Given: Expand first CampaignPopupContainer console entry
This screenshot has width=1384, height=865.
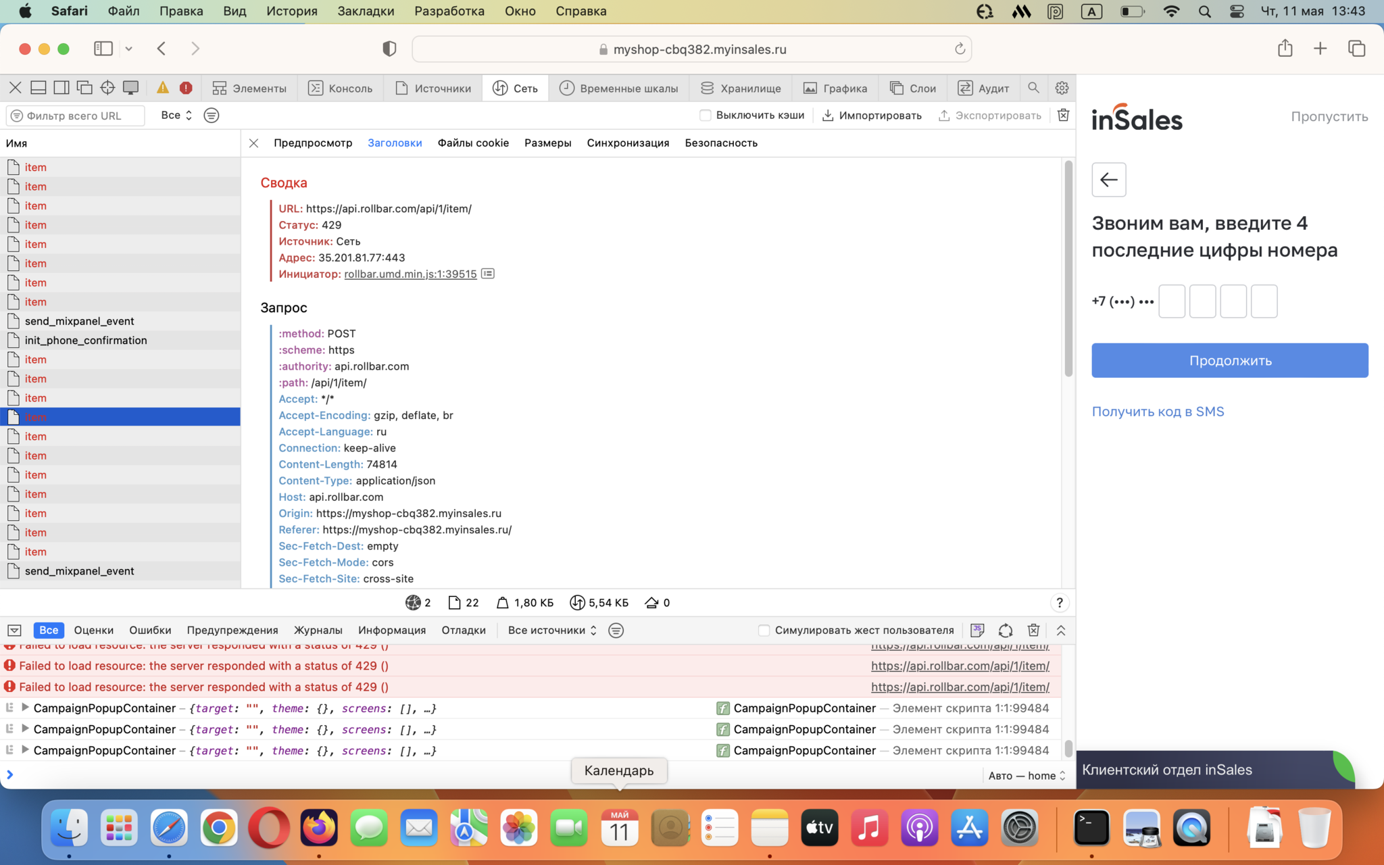Looking at the screenshot, I should coord(25,708).
